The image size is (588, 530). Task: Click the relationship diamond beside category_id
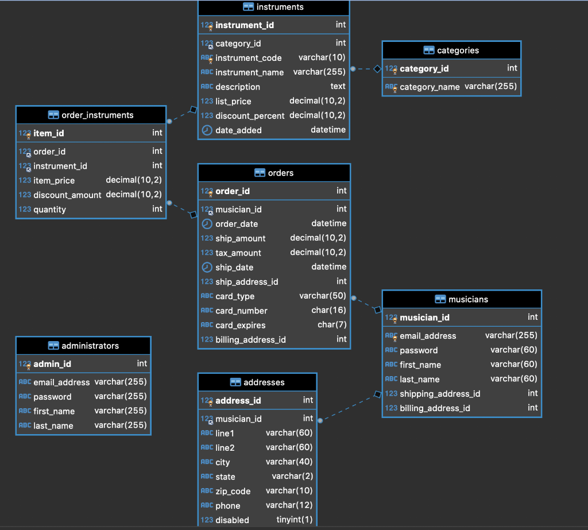pos(377,68)
